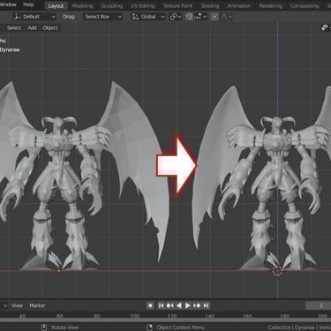Open the viewport shading icon at top right
The image size is (331, 331).
coord(325,28)
